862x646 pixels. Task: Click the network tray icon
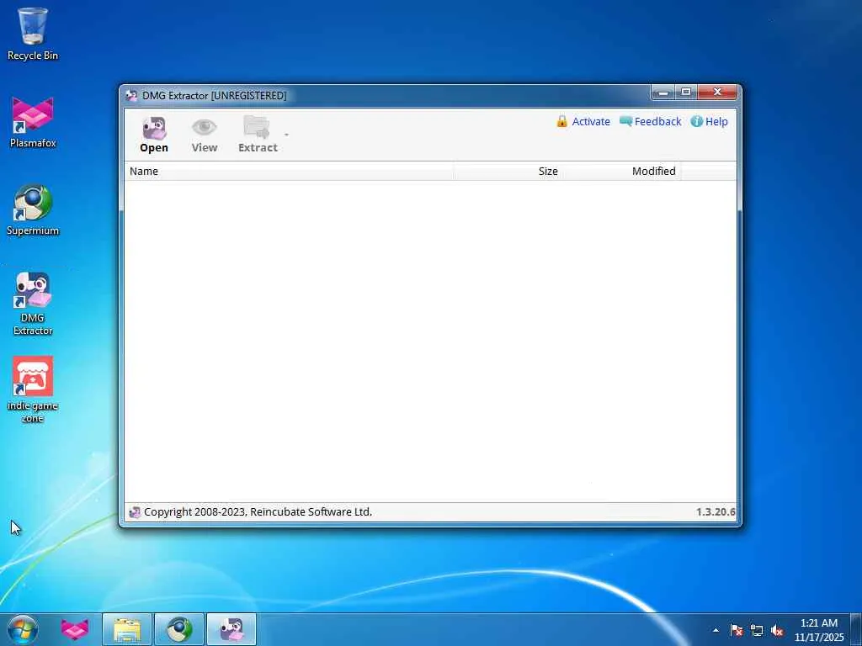tap(757, 631)
